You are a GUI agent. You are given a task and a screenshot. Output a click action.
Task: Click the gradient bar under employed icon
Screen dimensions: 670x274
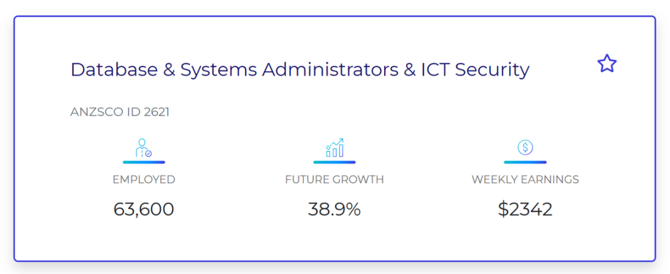tap(144, 162)
